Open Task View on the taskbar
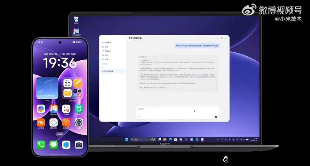The image size is (310, 166). (160, 139)
